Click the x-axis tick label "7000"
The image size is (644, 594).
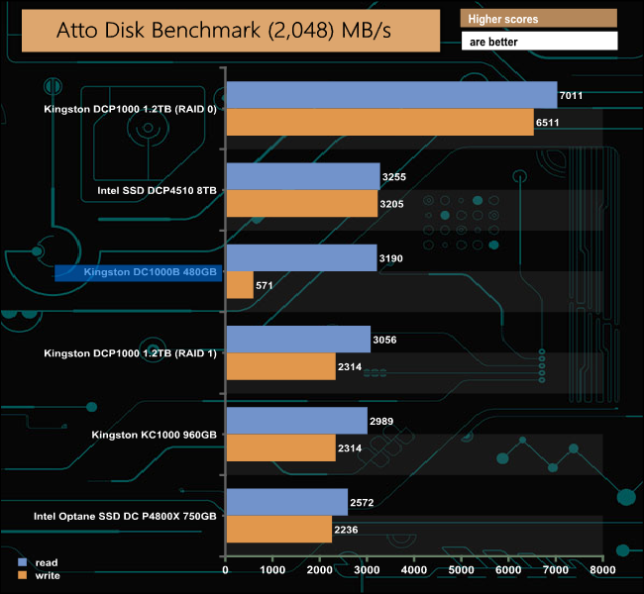pyautogui.click(x=556, y=570)
